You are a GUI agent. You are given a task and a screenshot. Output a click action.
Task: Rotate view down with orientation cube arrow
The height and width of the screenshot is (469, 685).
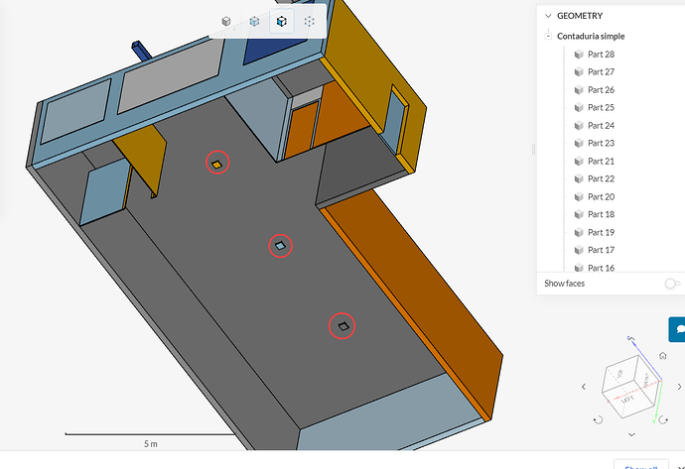pyautogui.click(x=631, y=434)
